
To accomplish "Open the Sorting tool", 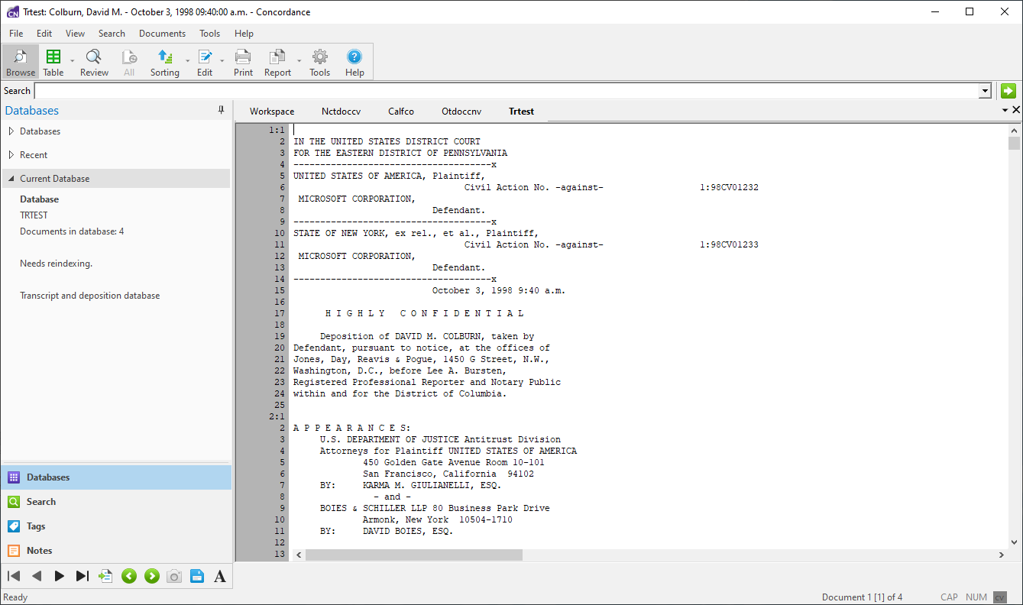I will pos(164,62).
